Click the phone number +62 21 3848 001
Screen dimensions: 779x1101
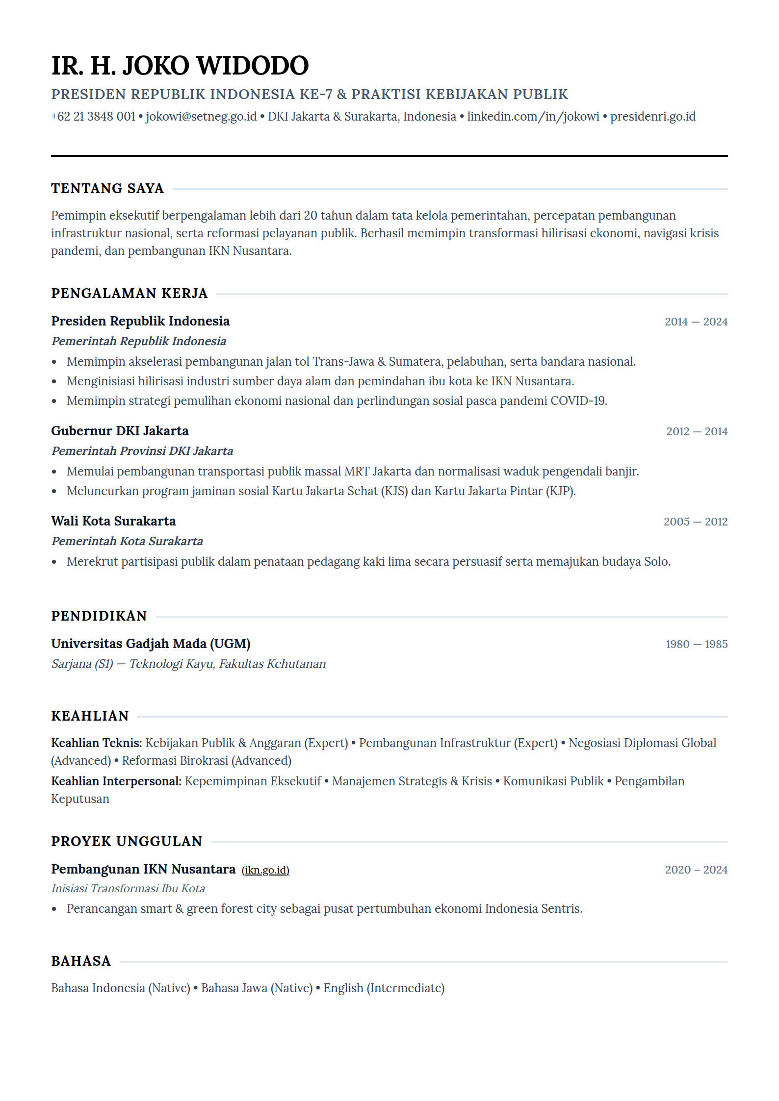[93, 117]
